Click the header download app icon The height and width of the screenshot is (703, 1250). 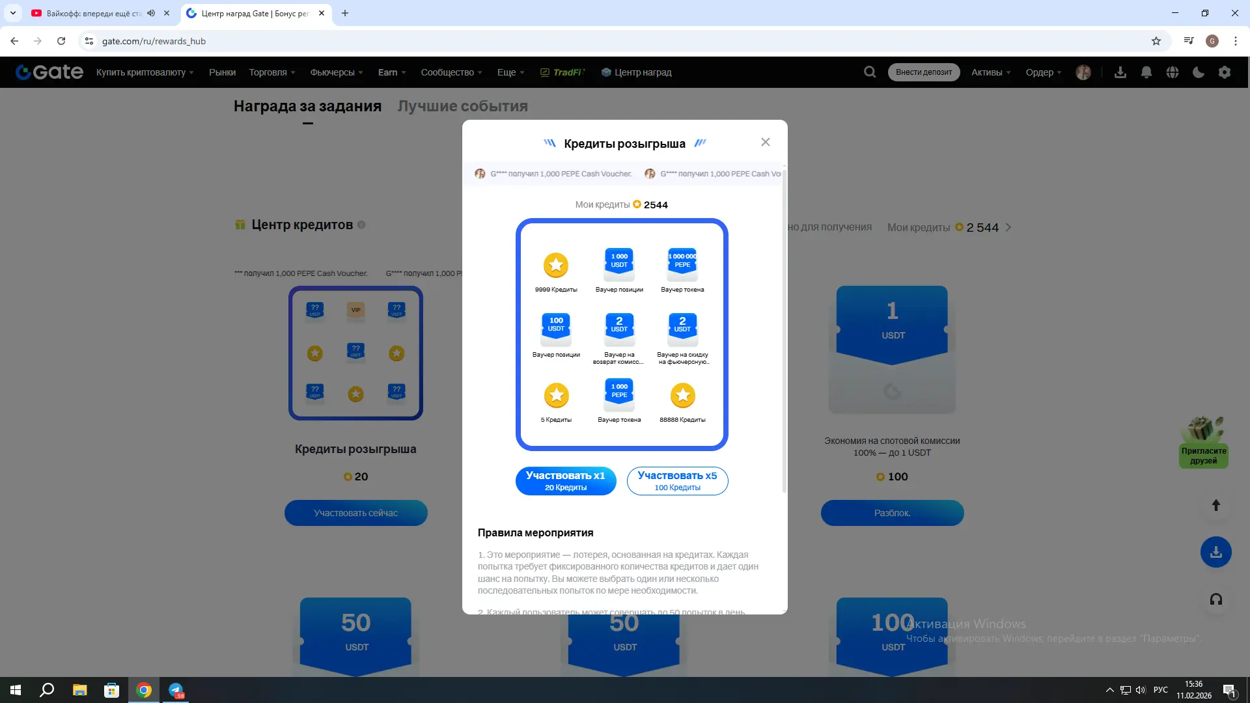[1120, 72]
